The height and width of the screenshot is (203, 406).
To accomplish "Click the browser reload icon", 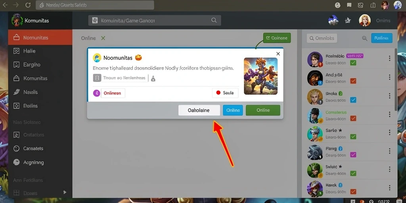I will click(x=28, y=5).
